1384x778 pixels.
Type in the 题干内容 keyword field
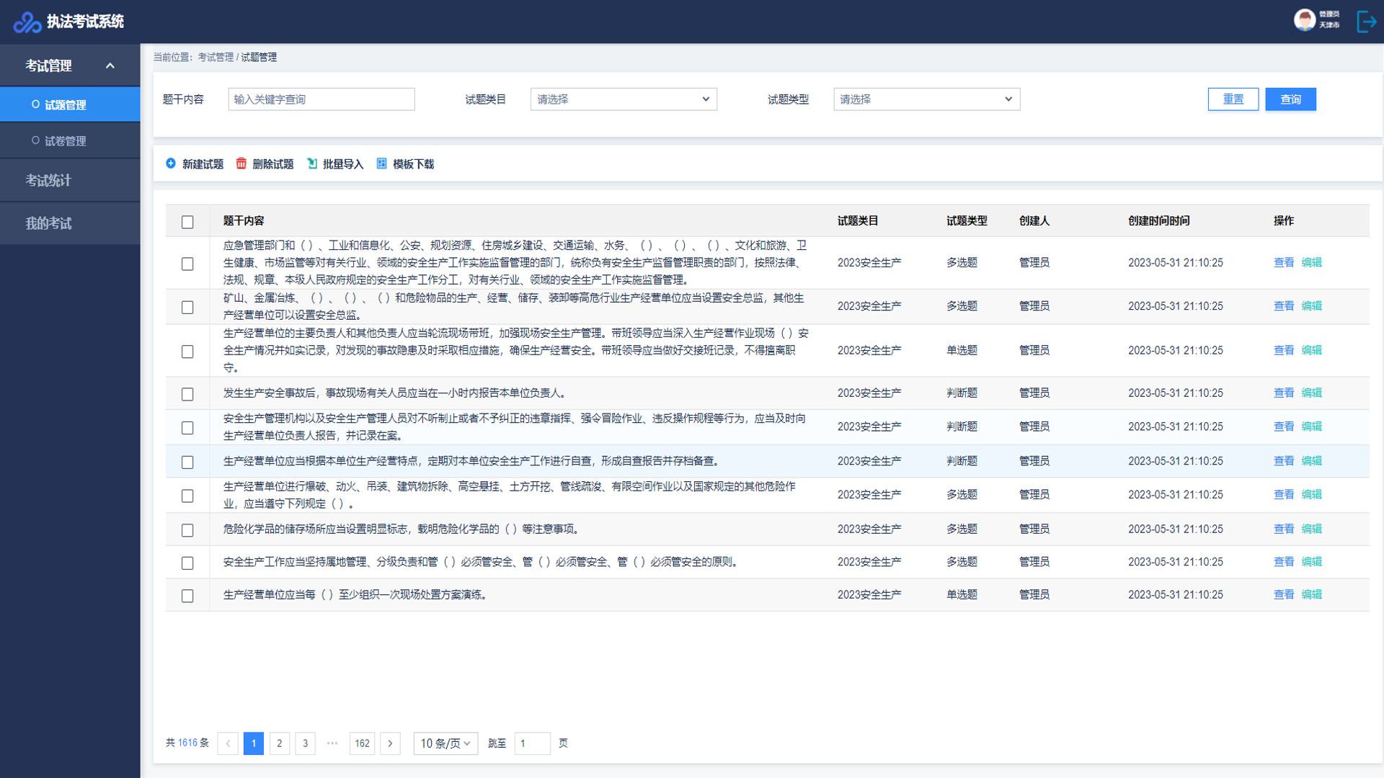tap(321, 99)
